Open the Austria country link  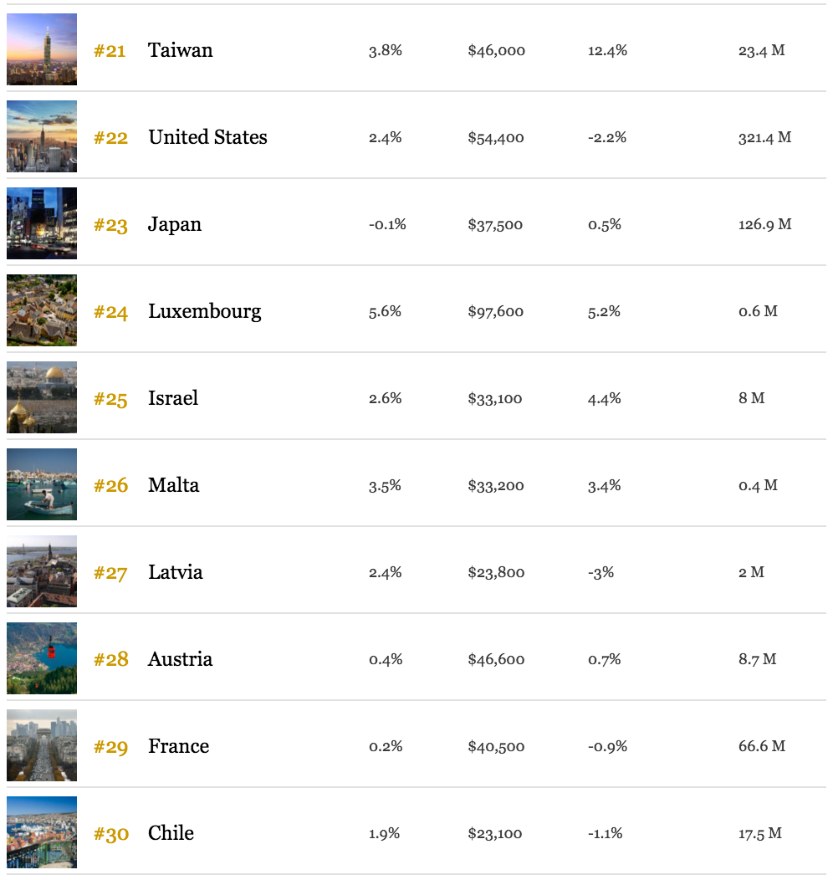coord(180,659)
